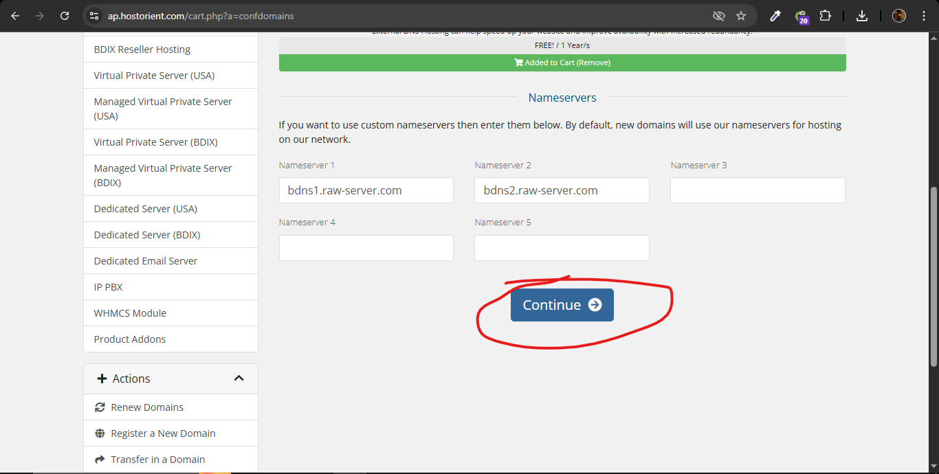The width and height of the screenshot is (939, 474).
Task: Open the browser Extensions puzzle icon
Action: pos(826,16)
